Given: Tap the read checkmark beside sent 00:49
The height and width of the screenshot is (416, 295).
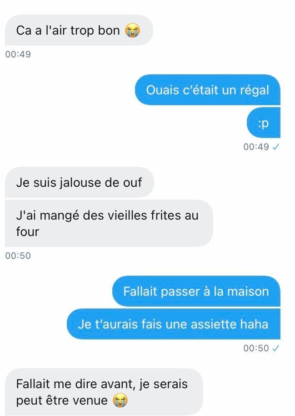Looking at the screenshot, I should [x=276, y=147].
